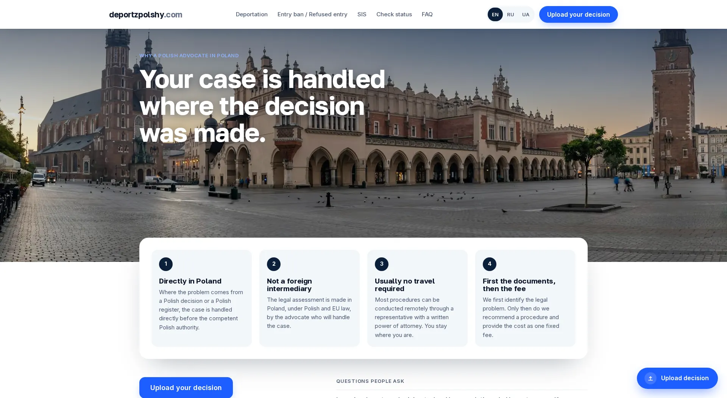Click the 'Why a Polish advocate in Poland' label

pos(189,56)
